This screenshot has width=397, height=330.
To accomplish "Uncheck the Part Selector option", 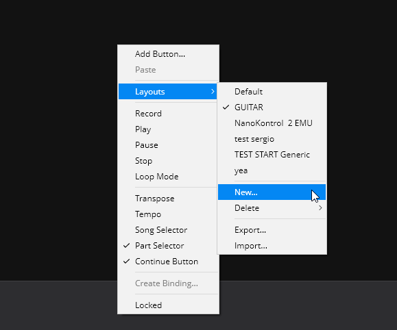I will coord(168,246).
